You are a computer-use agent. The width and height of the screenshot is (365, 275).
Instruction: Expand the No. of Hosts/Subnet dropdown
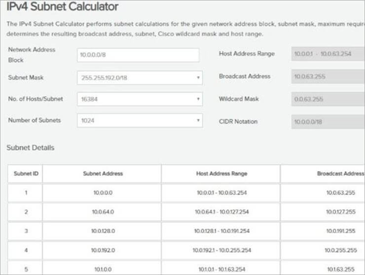coord(139,99)
